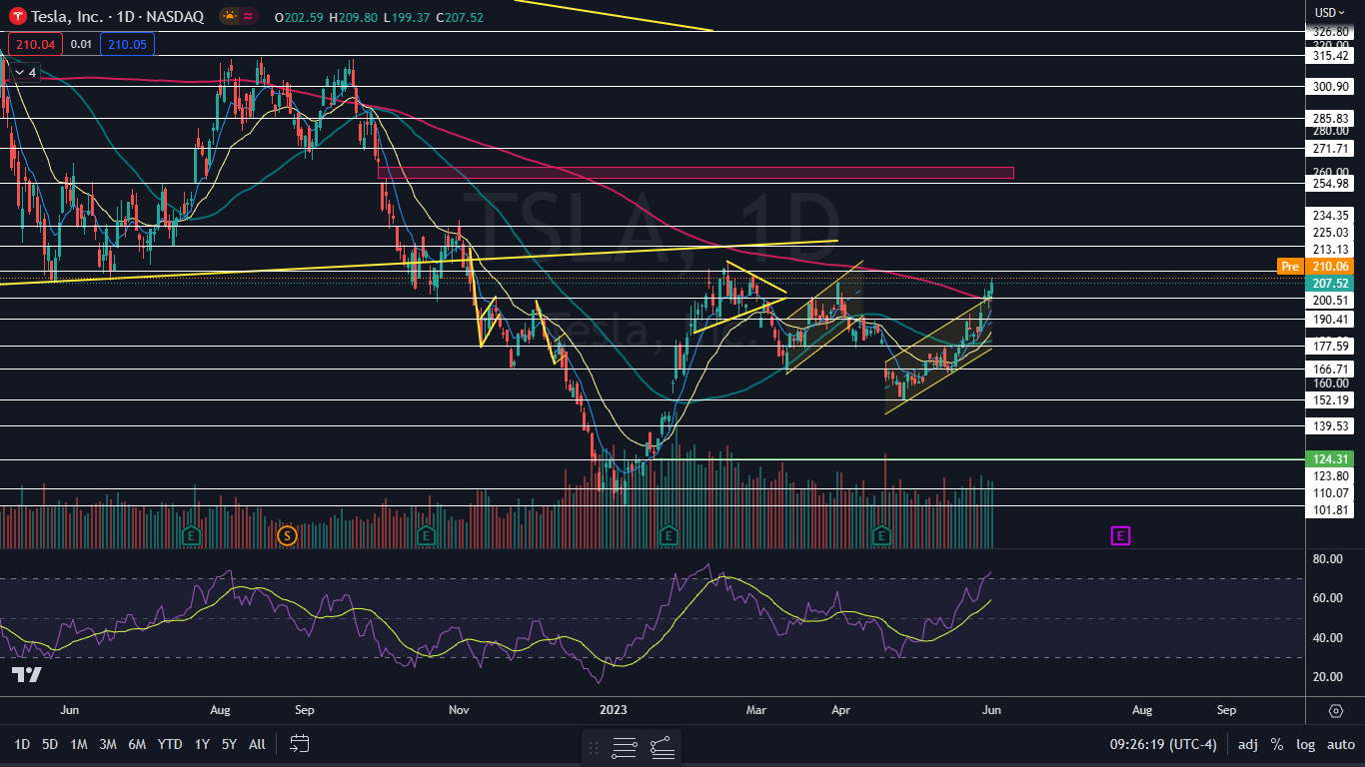1365x767 pixels.
Task: Click the TradingView logo in chart corner
Action: (26, 675)
